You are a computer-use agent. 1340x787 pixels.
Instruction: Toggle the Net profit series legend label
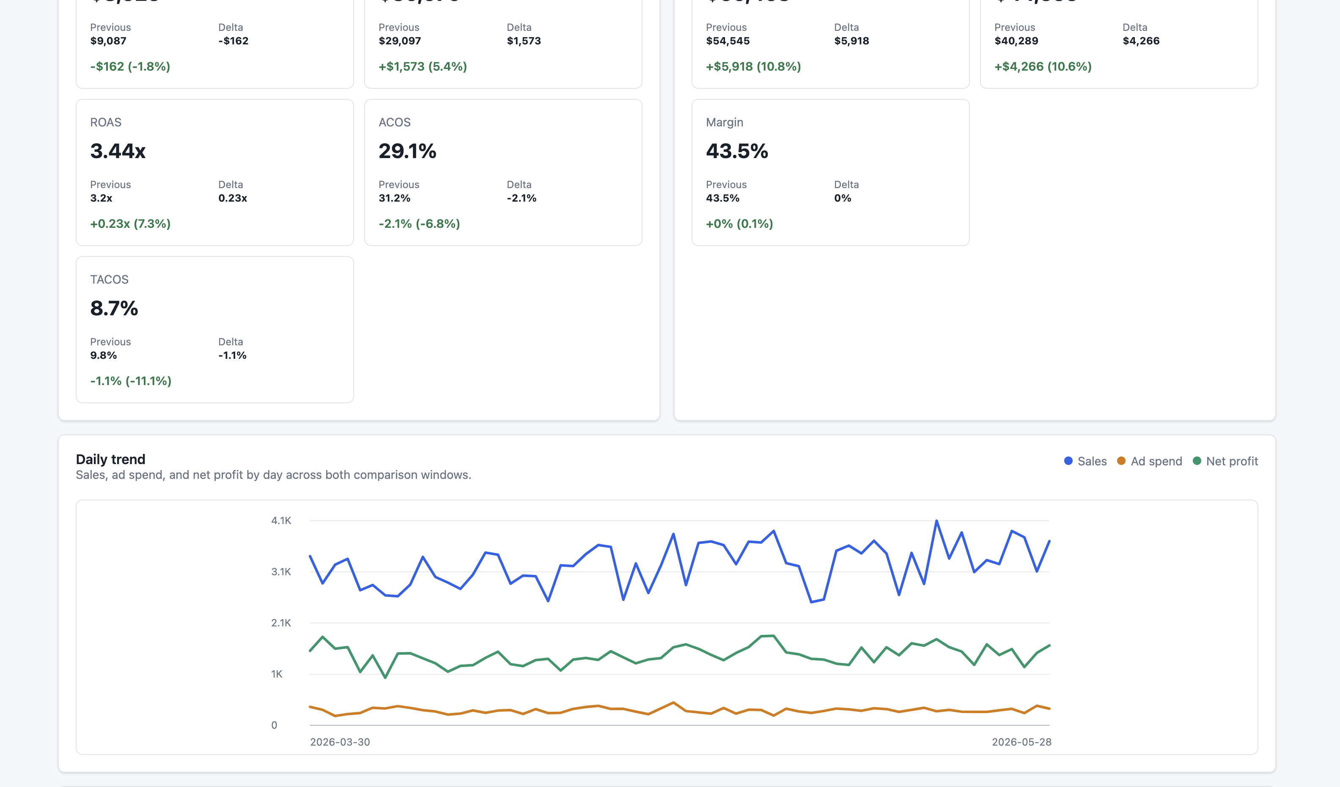(x=1232, y=461)
